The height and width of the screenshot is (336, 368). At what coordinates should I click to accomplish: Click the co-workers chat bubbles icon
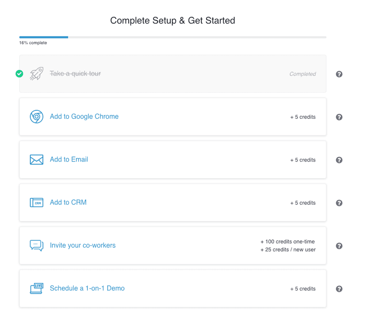(x=36, y=245)
